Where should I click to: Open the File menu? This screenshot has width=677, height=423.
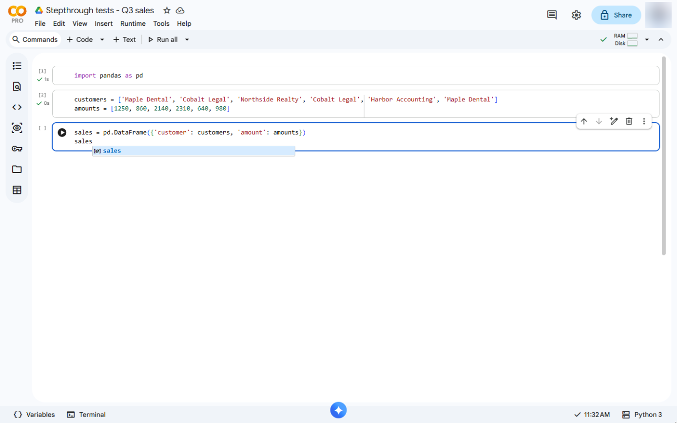(x=40, y=23)
